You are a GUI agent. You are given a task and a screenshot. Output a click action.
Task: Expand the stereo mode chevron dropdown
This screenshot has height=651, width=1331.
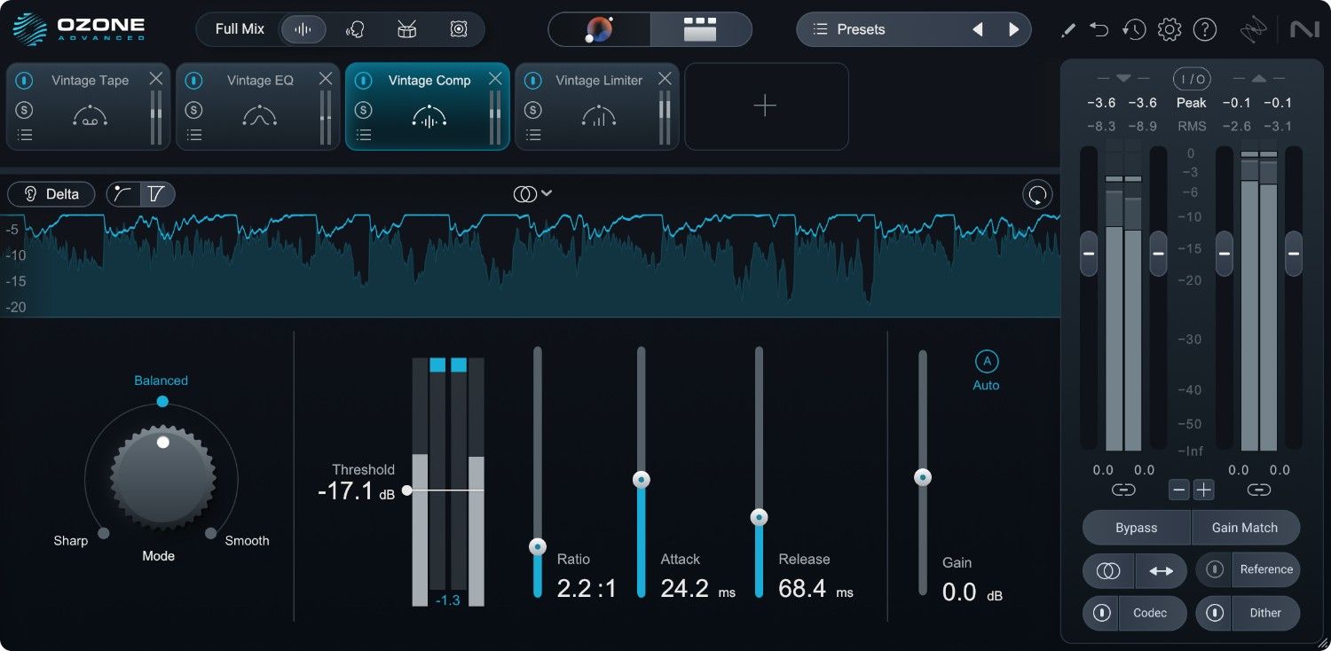click(x=547, y=193)
